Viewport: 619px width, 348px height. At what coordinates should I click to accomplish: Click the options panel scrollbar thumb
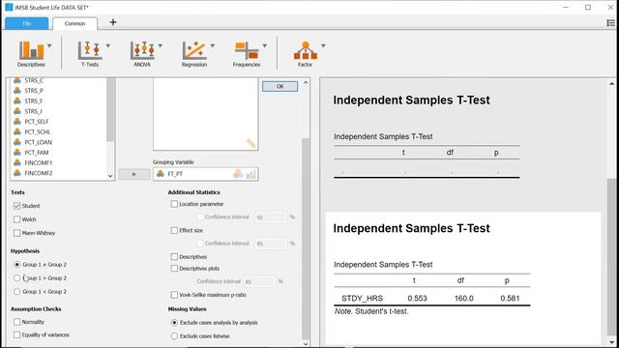306,238
